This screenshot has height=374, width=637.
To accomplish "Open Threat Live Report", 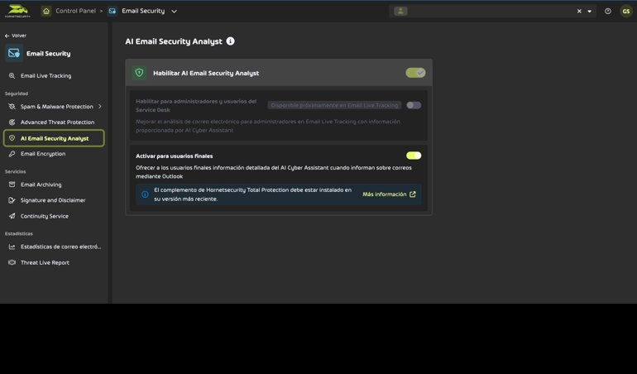I will 45,262.
